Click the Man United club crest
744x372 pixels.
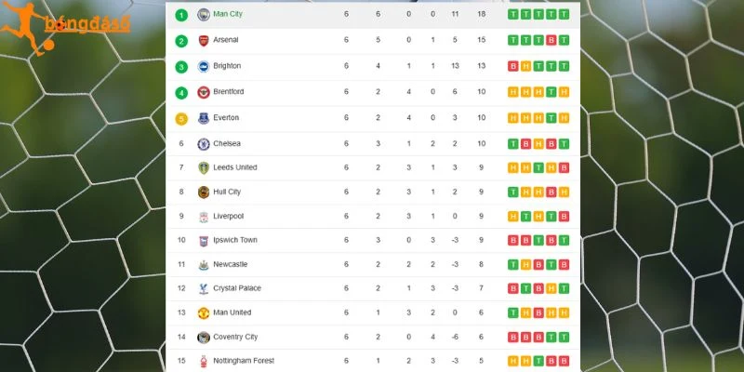pos(204,313)
